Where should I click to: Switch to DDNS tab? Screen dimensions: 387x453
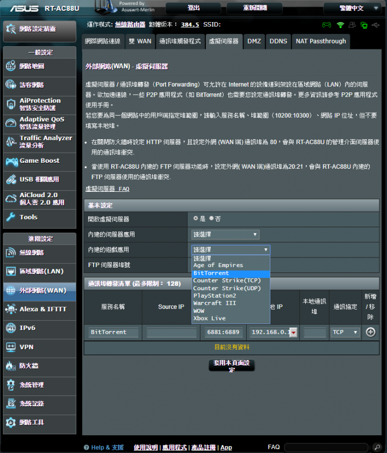(278, 41)
